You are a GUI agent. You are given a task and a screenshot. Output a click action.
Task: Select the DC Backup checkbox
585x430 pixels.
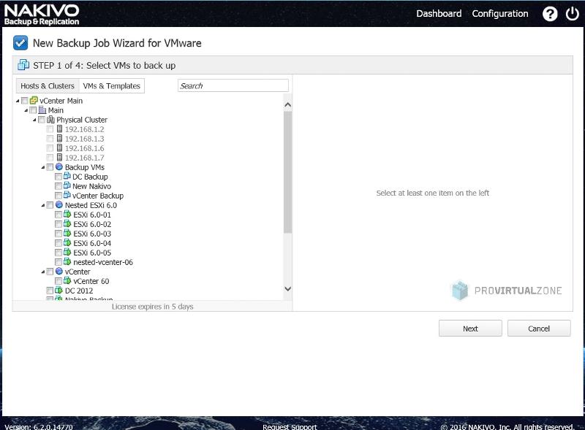(58, 177)
